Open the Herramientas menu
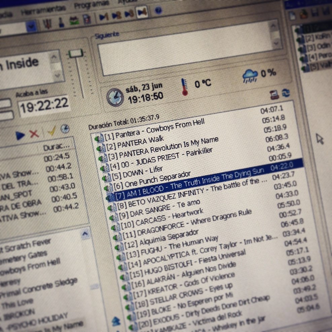332x332 pixels. (43, 10)
